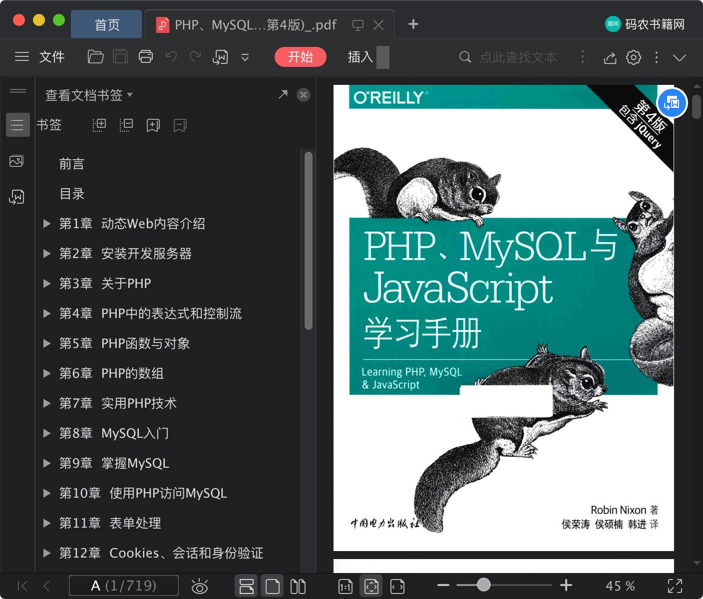Toggle fit width zoom icon
Viewport: 703px width, 599px height.
[x=397, y=586]
